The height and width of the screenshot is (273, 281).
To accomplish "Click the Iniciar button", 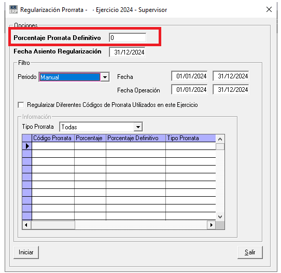I will coord(26,252).
